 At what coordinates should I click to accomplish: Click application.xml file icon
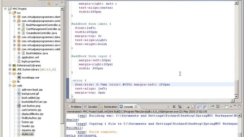pyautogui.click(x=19, y=57)
